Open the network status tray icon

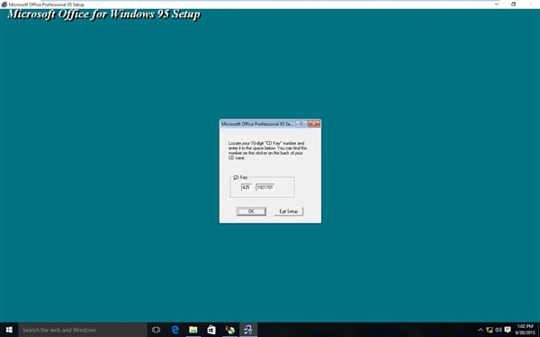(490, 330)
